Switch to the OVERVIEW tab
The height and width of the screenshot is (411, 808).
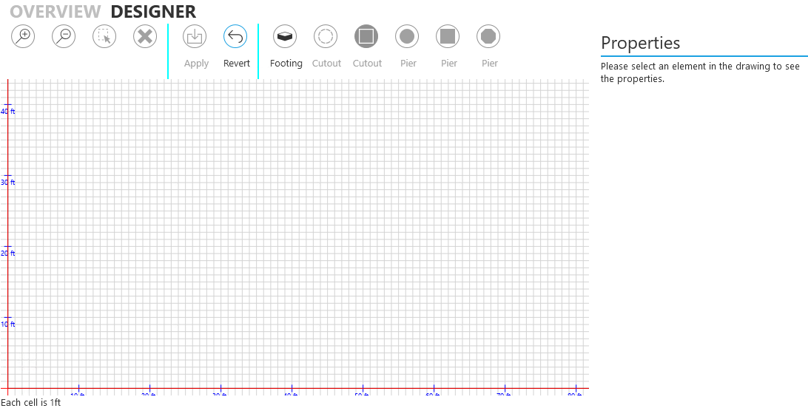click(55, 12)
